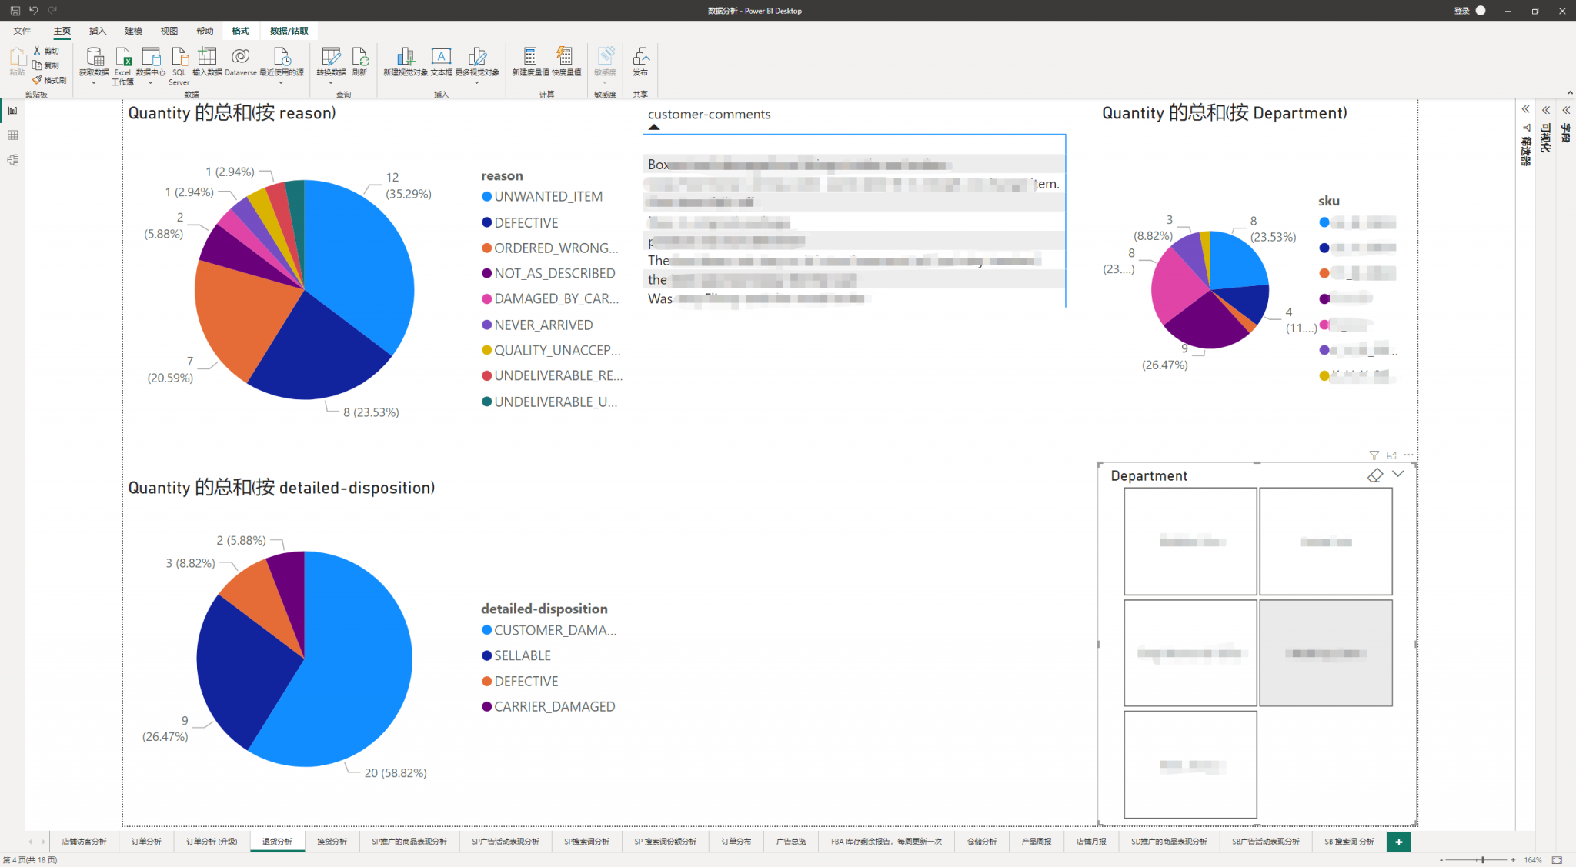
Task: Clear Department slicer selections with eraser icon
Action: pos(1375,475)
